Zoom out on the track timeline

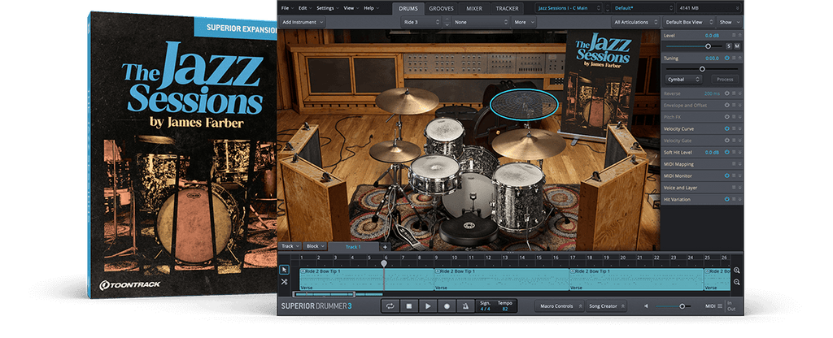click(737, 282)
